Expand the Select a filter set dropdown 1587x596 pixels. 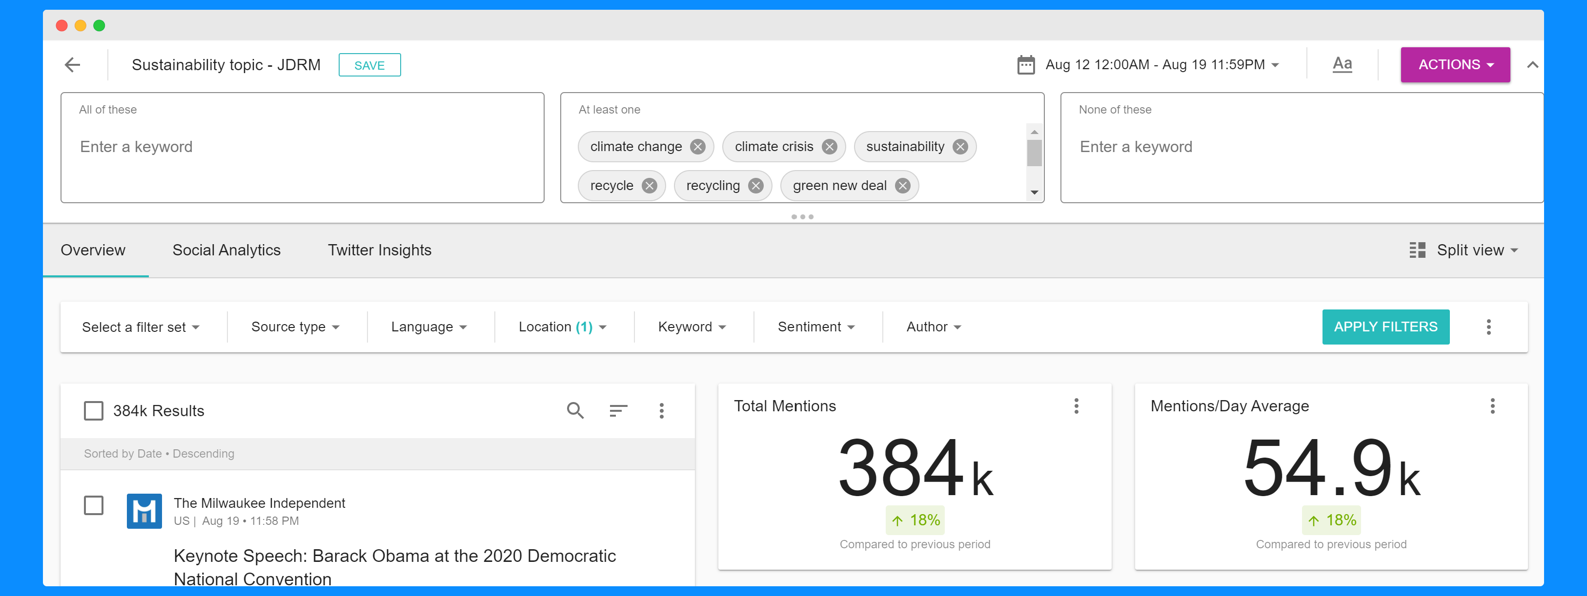tap(141, 327)
